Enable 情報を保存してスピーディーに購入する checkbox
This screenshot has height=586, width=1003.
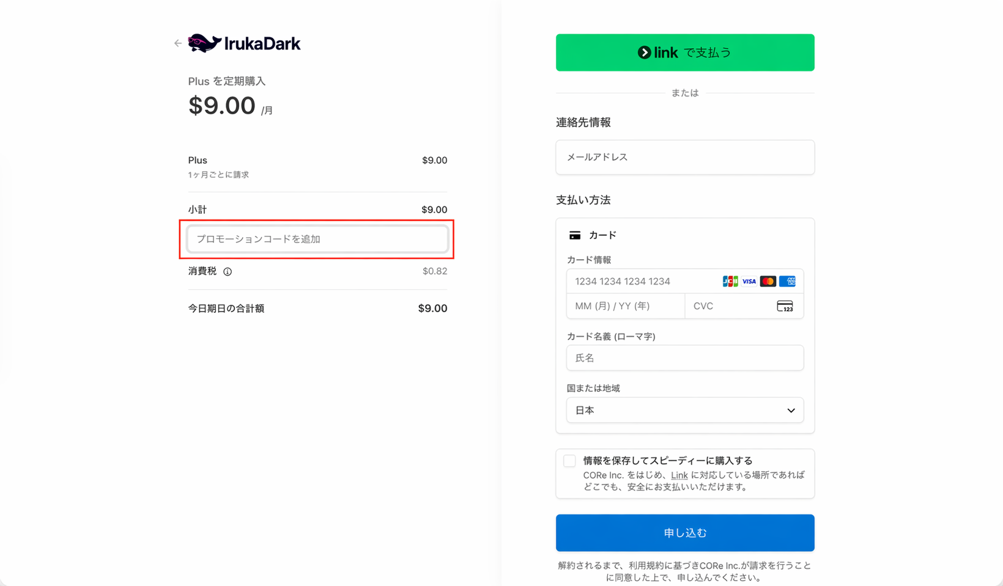pos(569,461)
